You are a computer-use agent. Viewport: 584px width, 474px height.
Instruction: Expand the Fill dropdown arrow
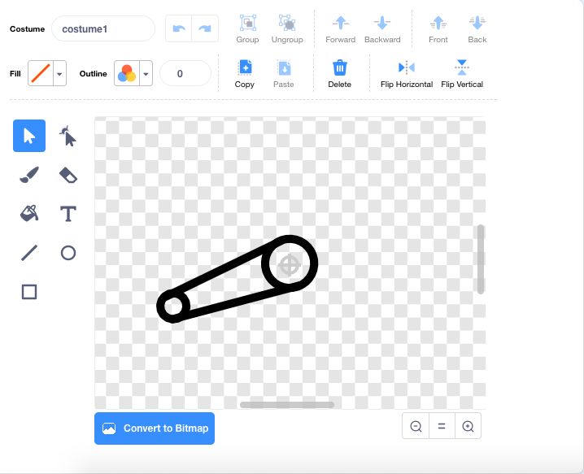[x=59, y=74]
